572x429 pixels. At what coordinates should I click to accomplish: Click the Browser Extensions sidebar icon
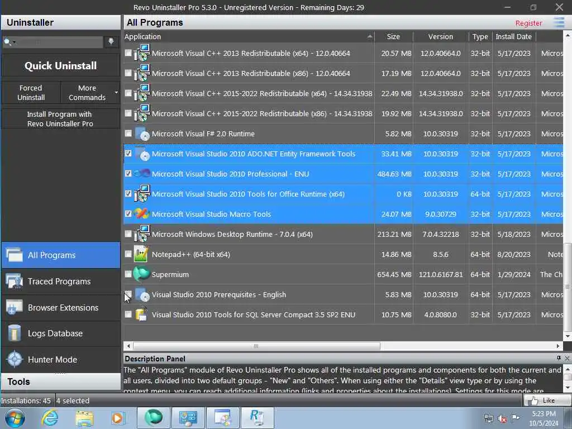click(x=15, y=308)
